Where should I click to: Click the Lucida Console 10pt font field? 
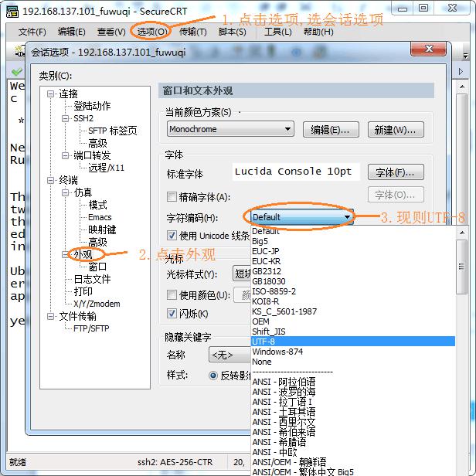point(296,172)
